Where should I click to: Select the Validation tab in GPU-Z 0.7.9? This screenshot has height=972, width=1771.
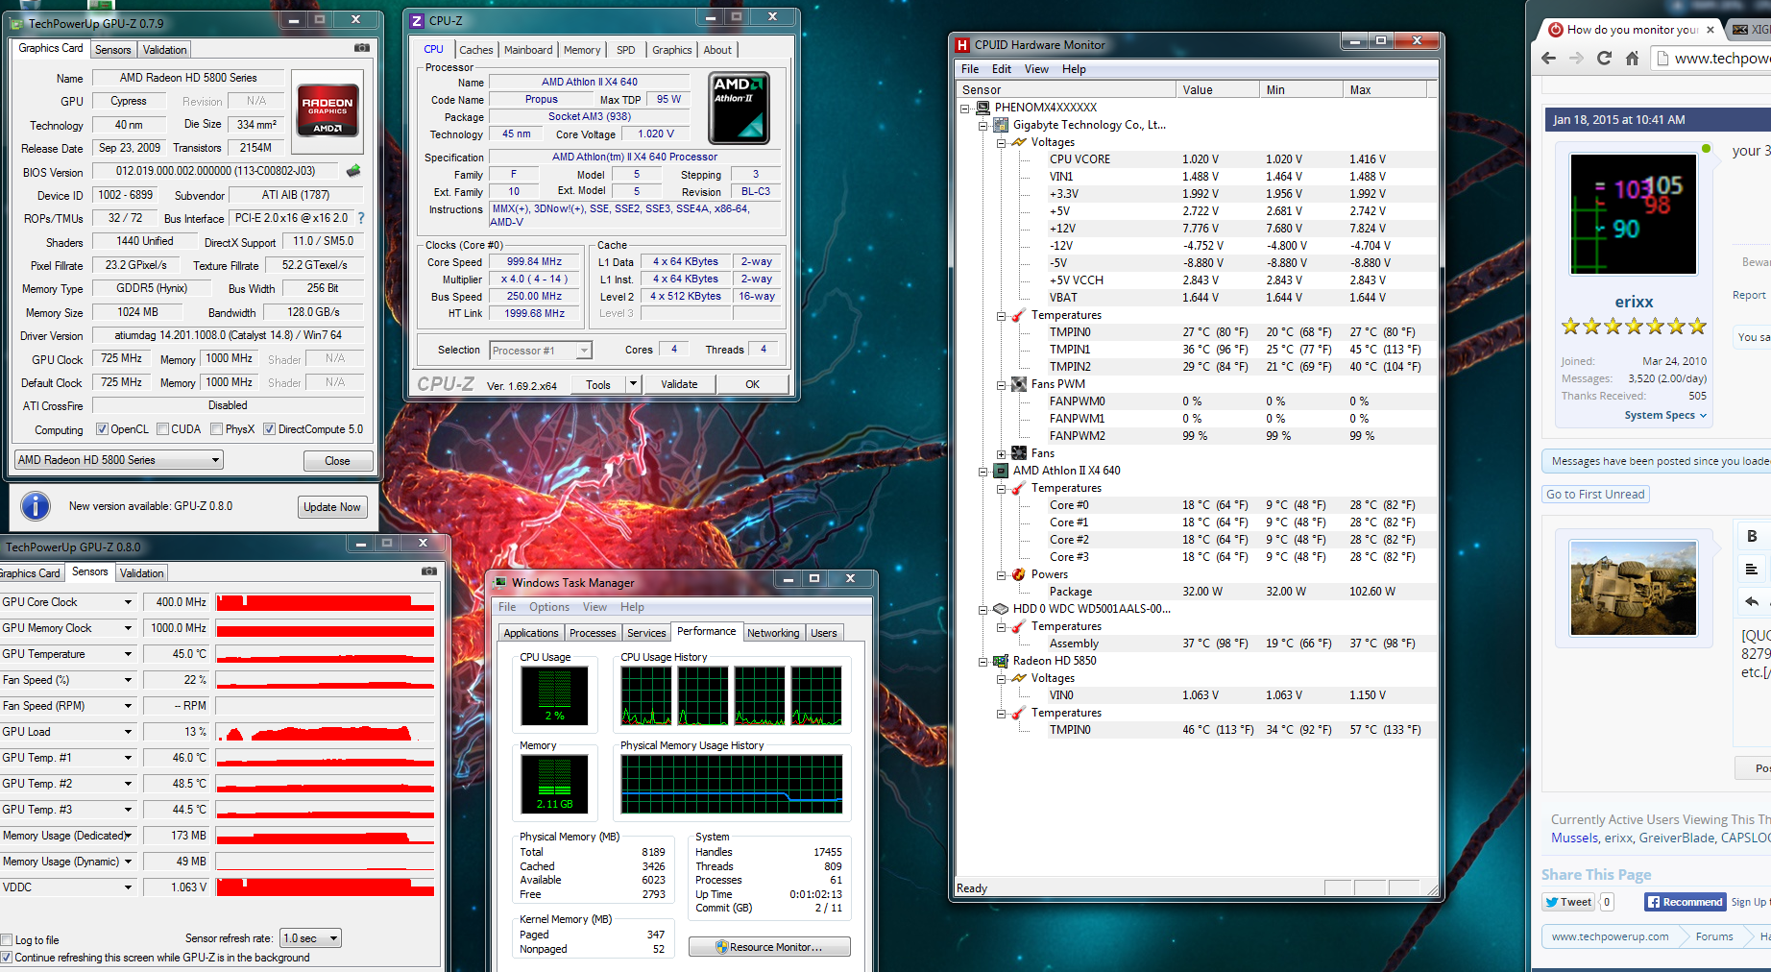tap(164, 50)
